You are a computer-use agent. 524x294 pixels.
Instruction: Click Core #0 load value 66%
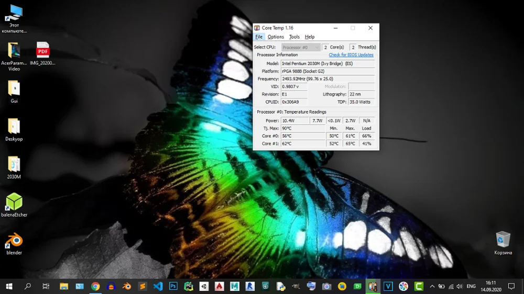tap(367, 136)
